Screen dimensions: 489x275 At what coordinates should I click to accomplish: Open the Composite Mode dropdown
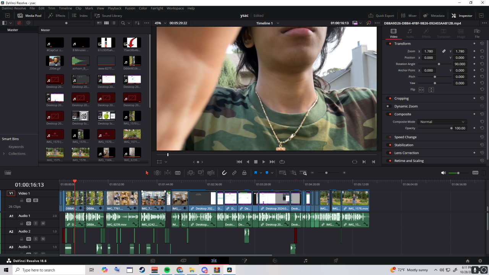[442, 122]
